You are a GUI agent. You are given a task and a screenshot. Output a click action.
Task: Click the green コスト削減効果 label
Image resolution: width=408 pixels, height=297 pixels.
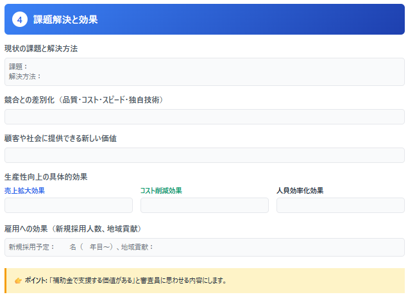tap(161, 191)
